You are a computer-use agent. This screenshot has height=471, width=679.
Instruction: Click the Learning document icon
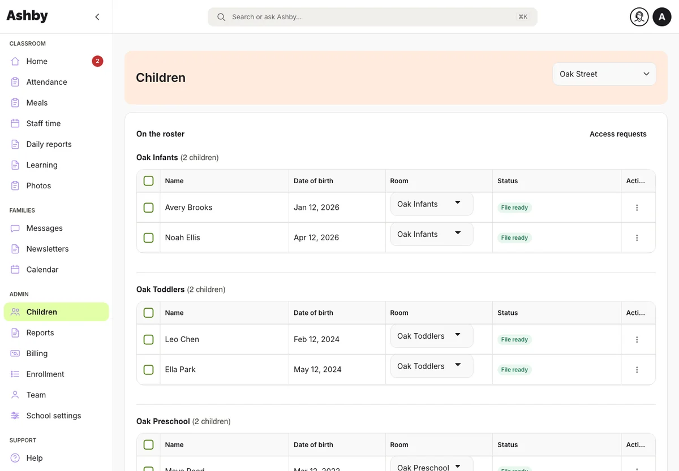15,165
